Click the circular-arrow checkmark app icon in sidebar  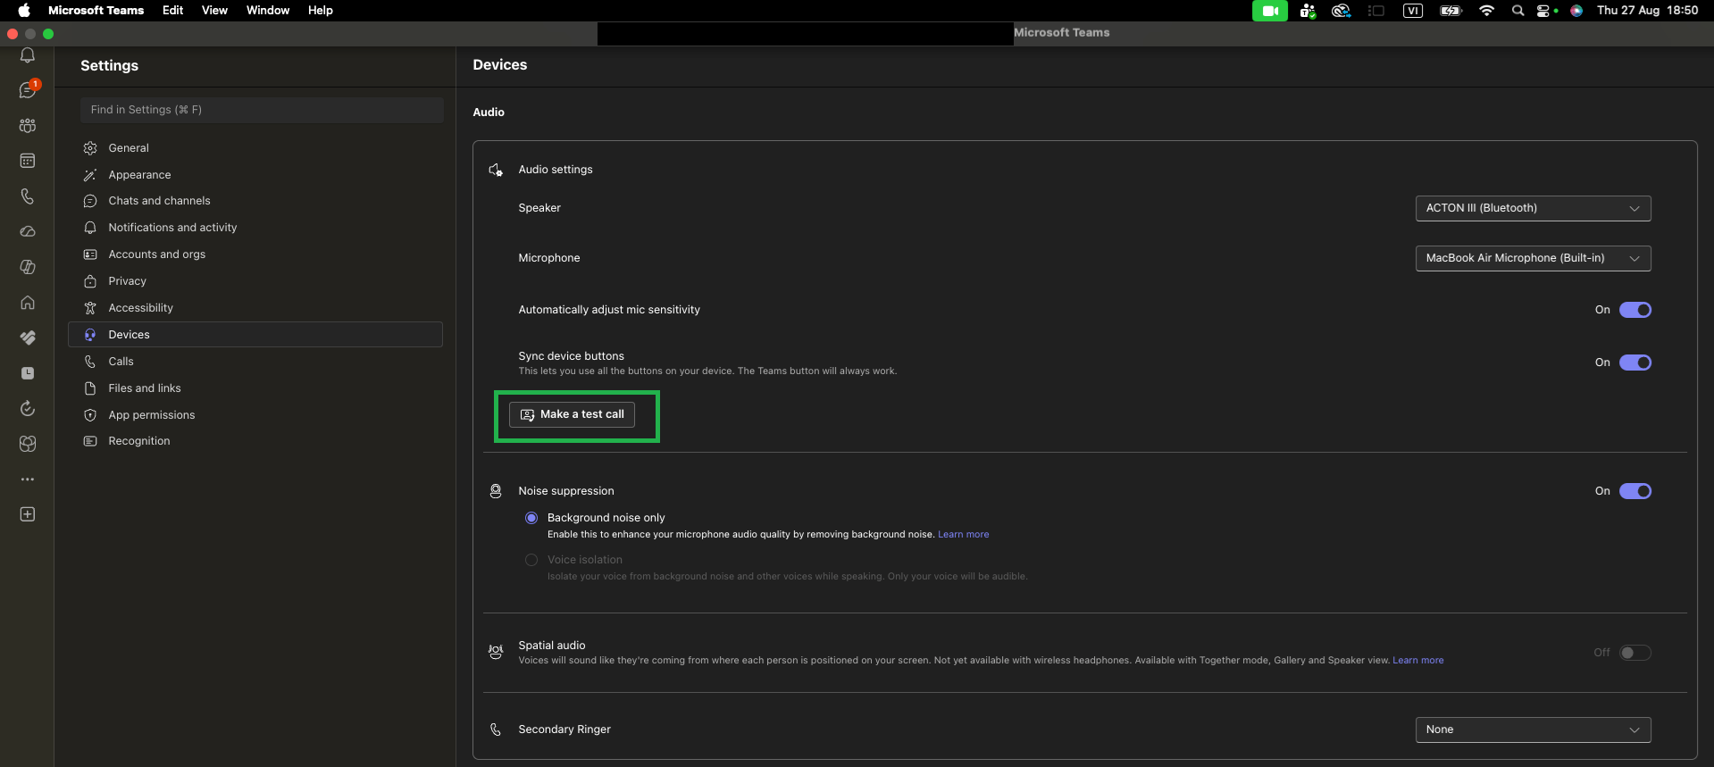click(x=28, y=408)
